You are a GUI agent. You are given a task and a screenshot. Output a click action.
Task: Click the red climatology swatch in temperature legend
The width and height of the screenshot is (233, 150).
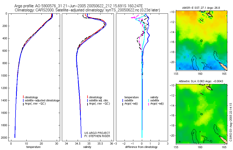click(x=23, y=97)
